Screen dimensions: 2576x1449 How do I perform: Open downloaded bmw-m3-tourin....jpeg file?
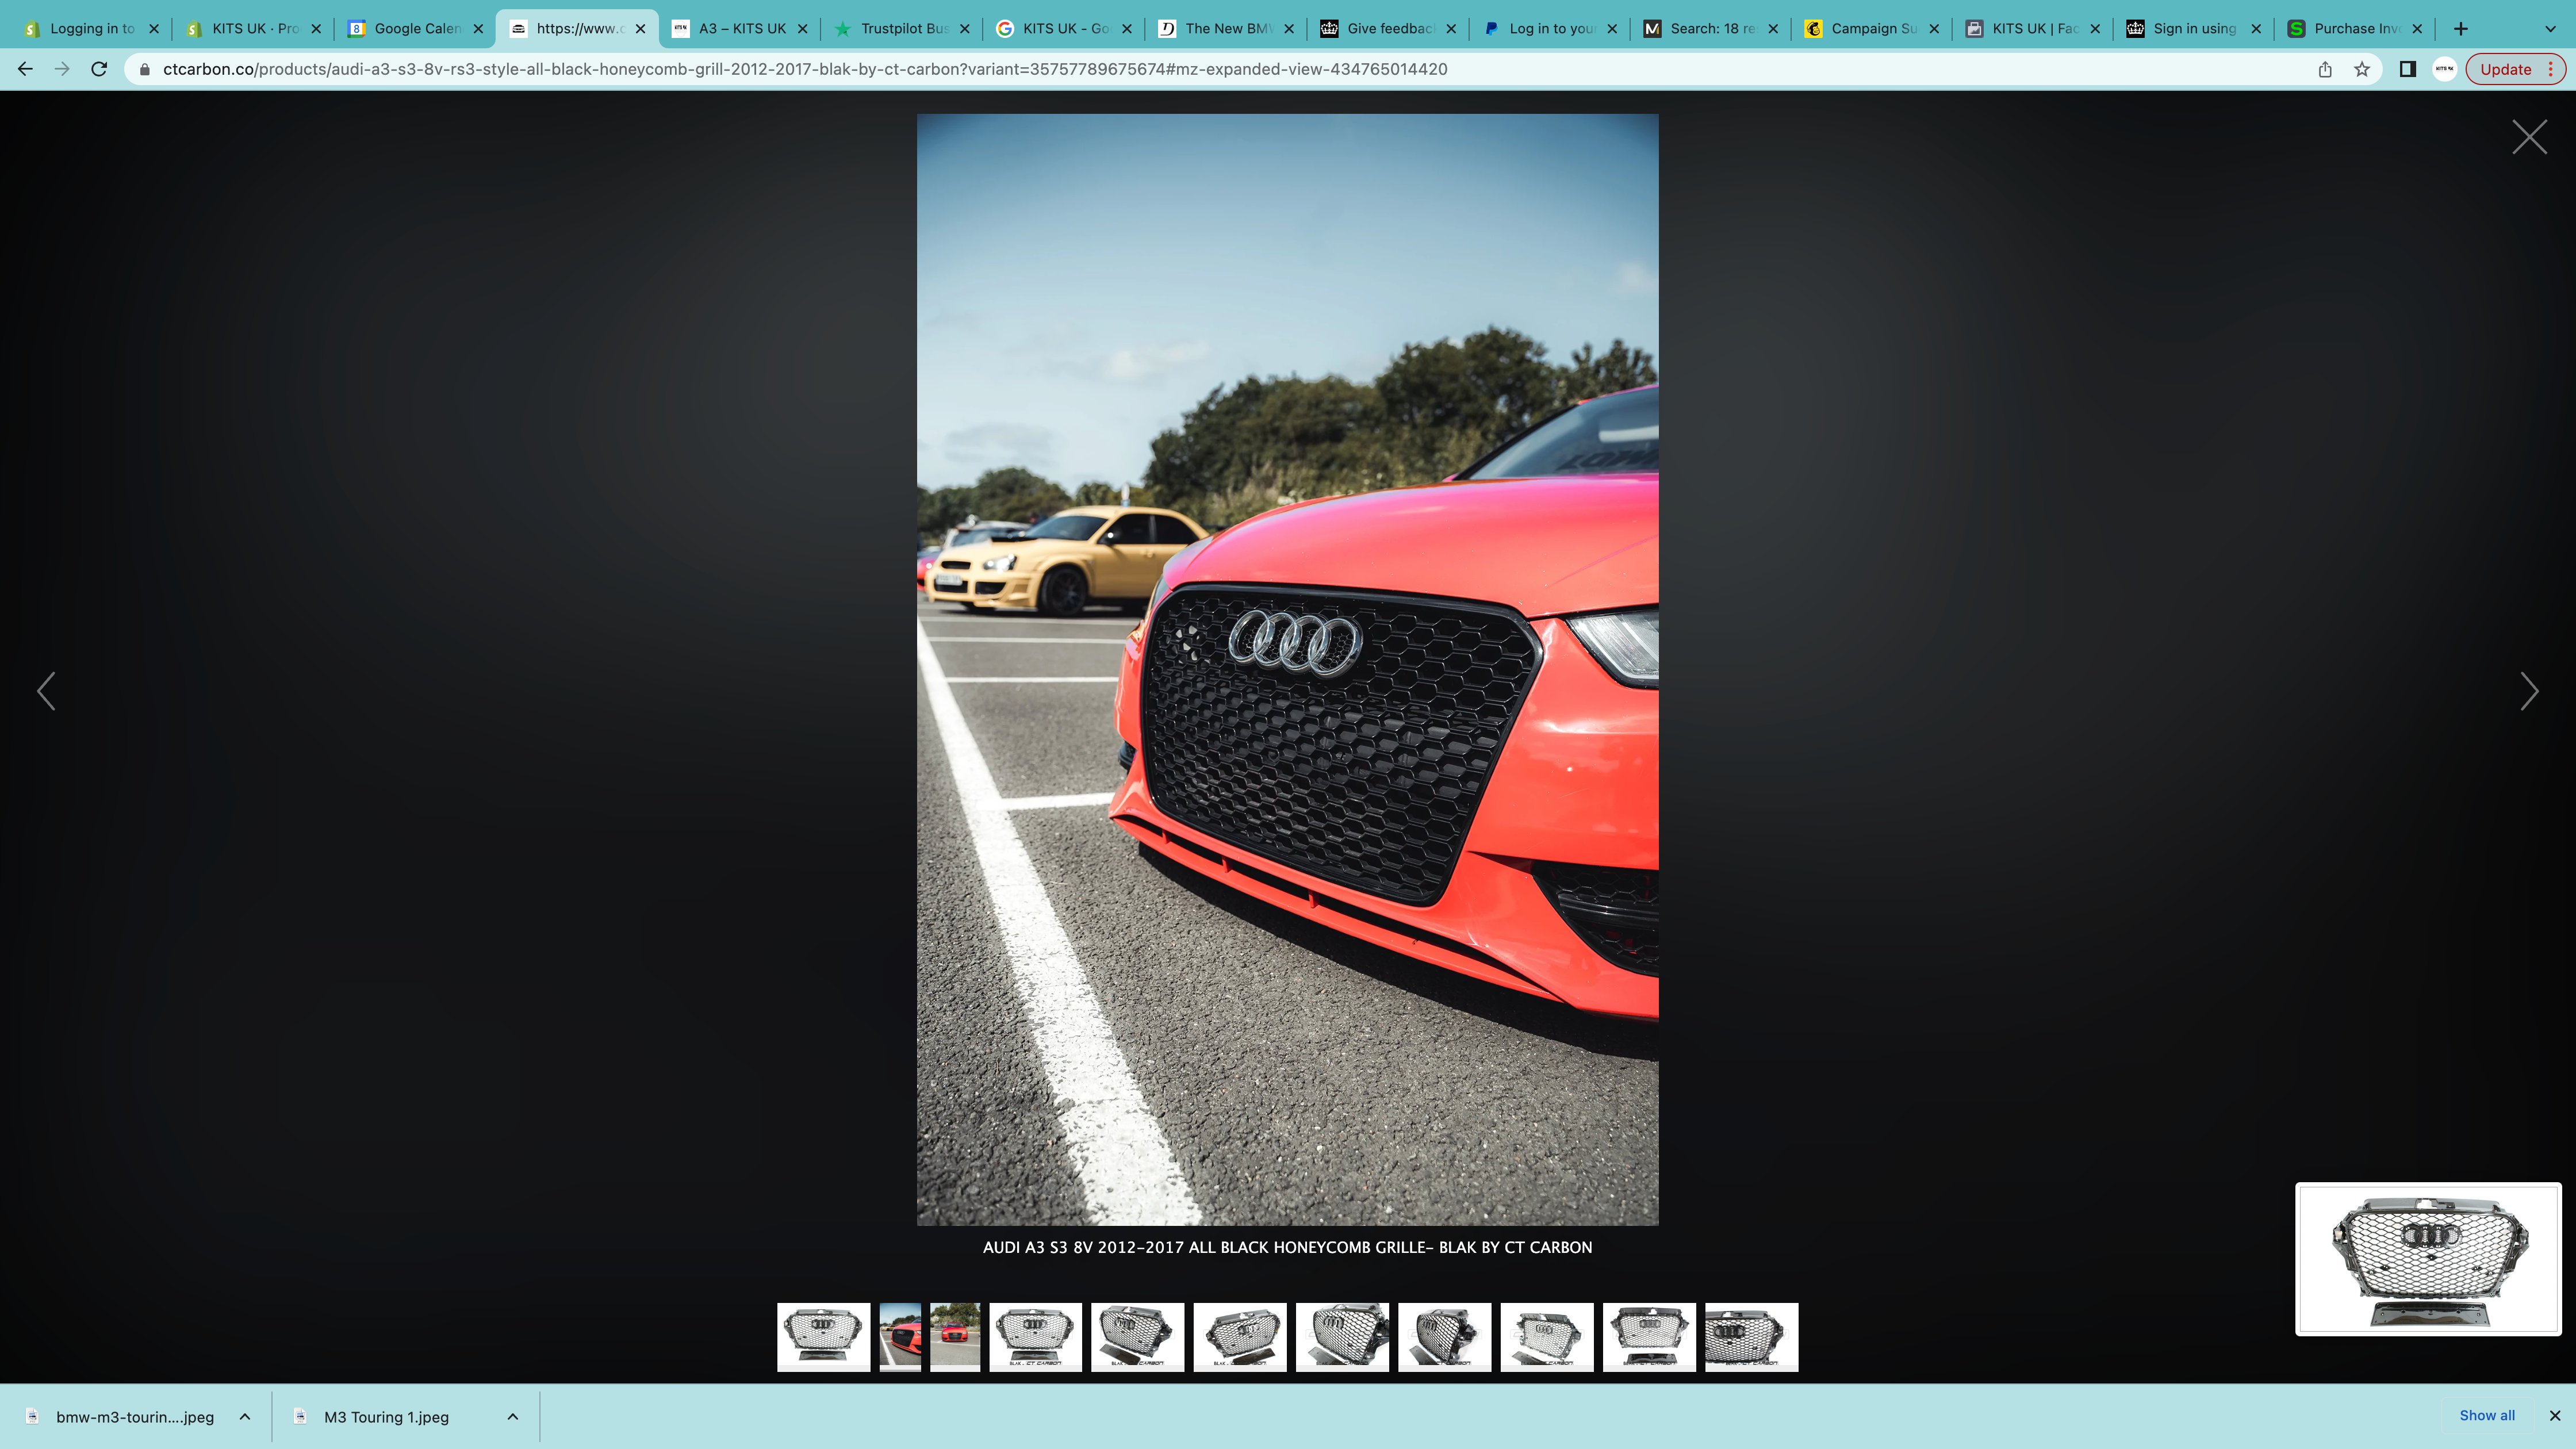[x=134, y=1417]
